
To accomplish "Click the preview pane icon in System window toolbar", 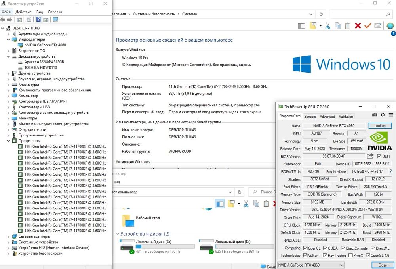I will pos(301,25).
